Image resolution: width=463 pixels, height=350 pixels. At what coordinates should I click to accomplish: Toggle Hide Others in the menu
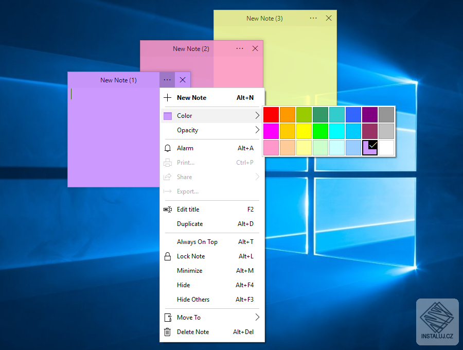coord(193,300)
